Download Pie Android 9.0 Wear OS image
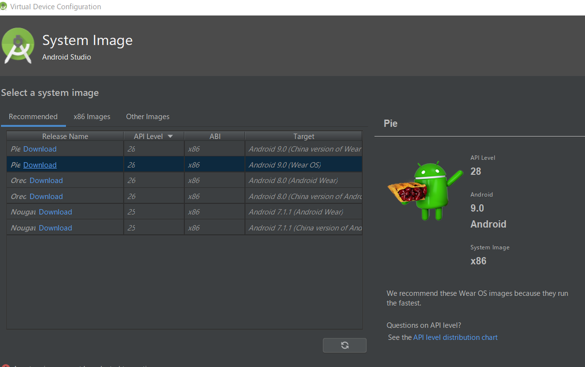This screenshot has height=367, width=585. coord(40,165)
